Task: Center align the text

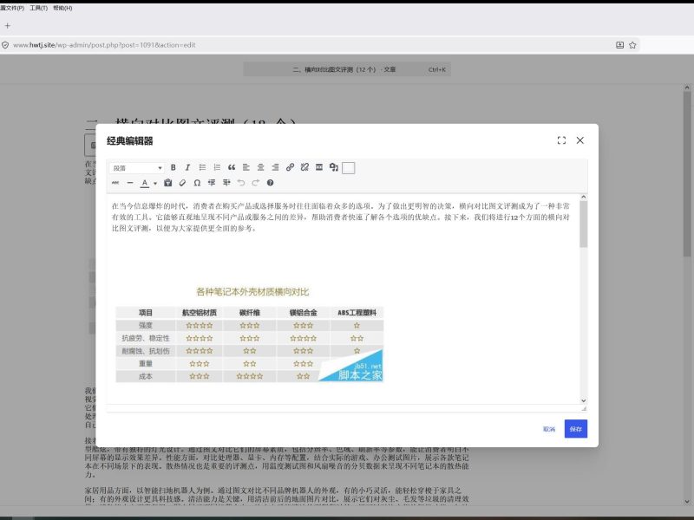Action: point(261,167)
